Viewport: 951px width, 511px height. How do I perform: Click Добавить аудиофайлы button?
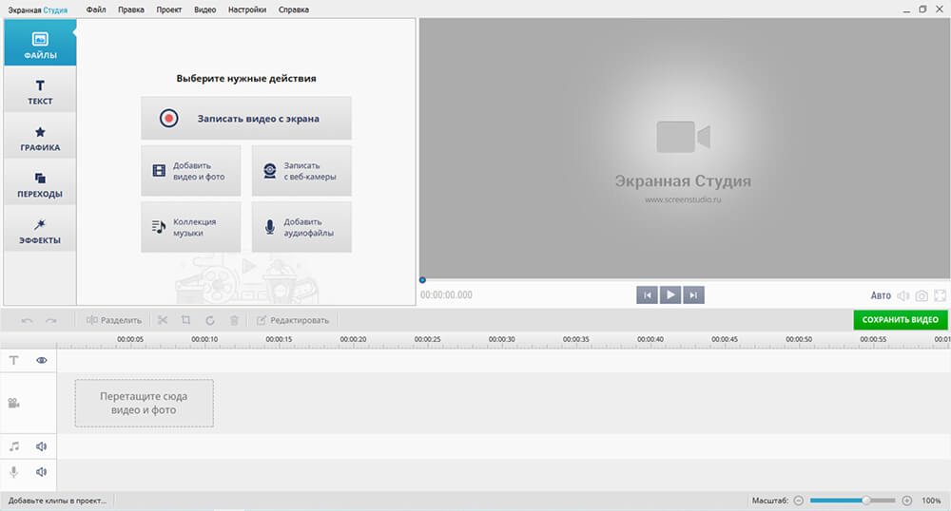(x=301, y=227)
